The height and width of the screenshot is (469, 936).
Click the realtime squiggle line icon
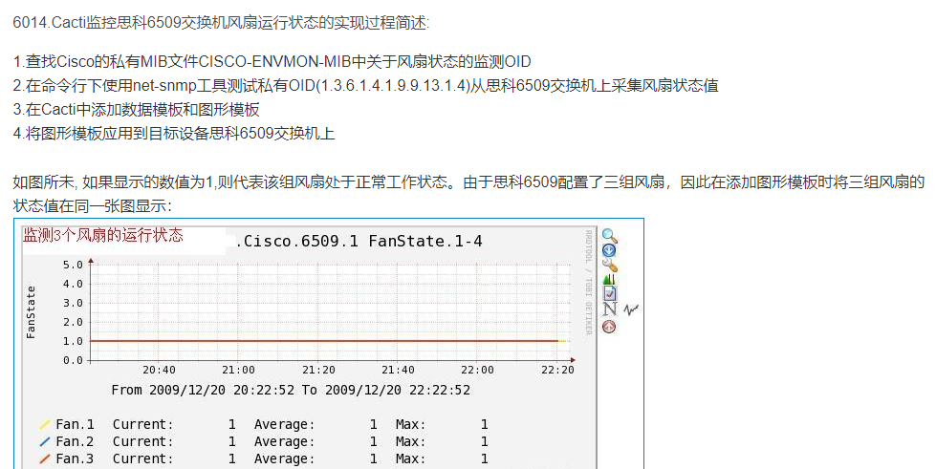[x=631, y=309]
